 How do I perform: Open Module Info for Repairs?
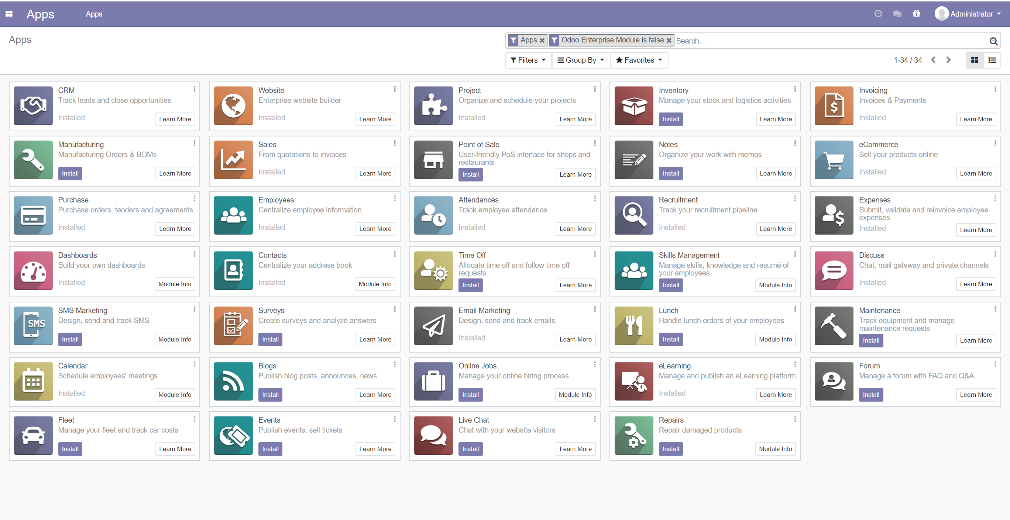775,449
